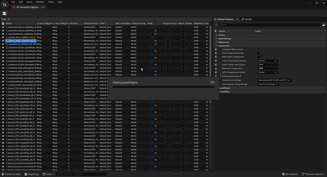Click the Pinned Columns tab icon
The width and height of the screenshot is (327, 177).
coord(216,19)
